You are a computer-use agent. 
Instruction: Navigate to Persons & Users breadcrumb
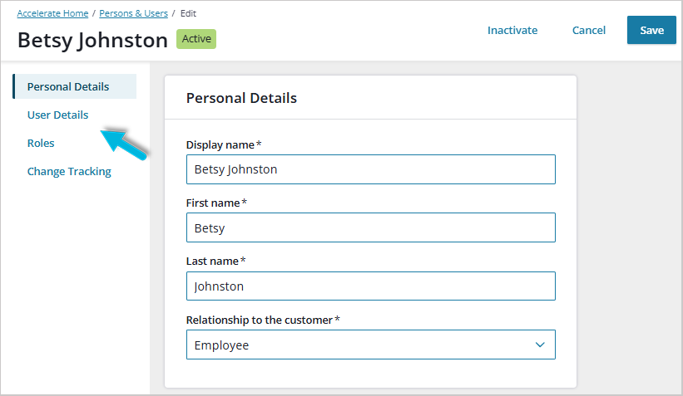[133, 13]
